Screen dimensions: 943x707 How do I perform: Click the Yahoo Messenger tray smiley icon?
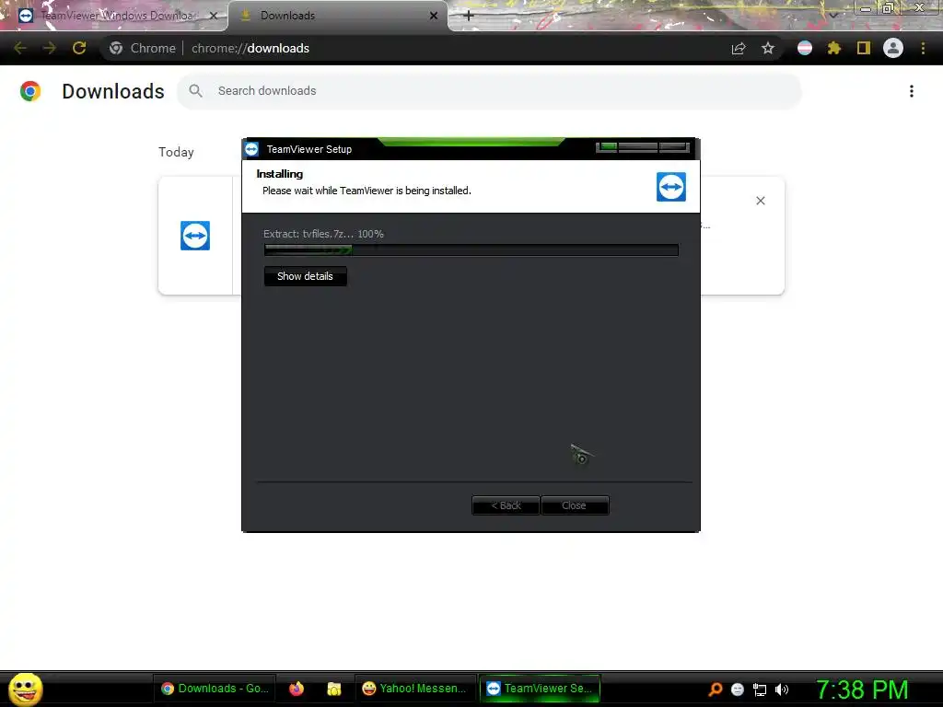tap(738, 690)
